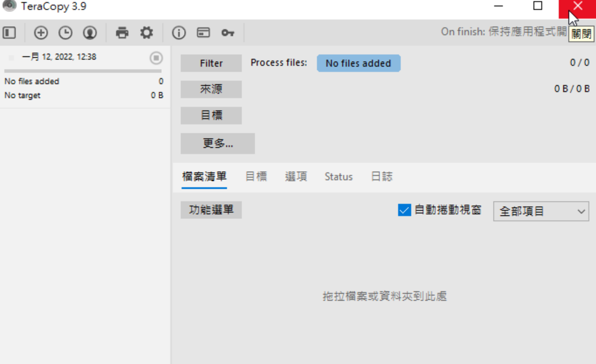Click the 目標 target button
Viewport: 596px width, 364px height.
pyautogui.click(x=211, y=115)
